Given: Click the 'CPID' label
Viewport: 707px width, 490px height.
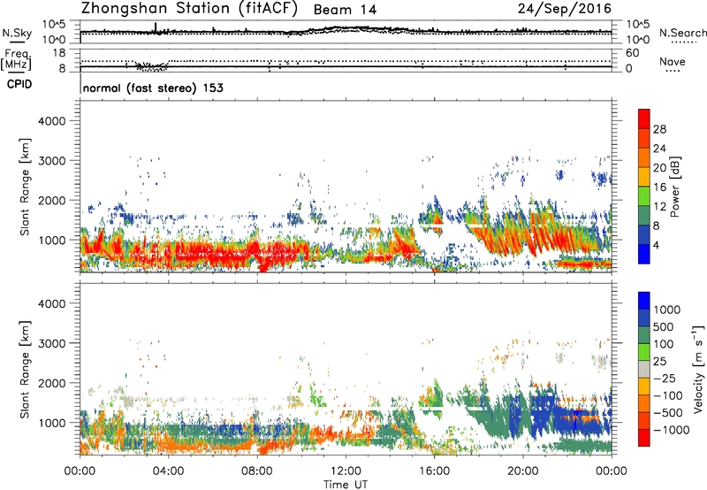Looking at the screenshot, I should (19, 84).
